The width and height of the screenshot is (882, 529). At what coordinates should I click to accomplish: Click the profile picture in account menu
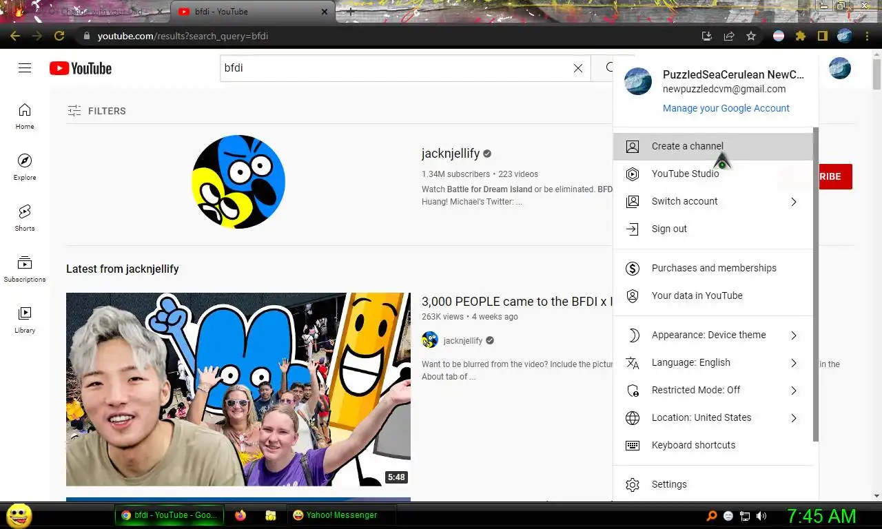[638, 81]
